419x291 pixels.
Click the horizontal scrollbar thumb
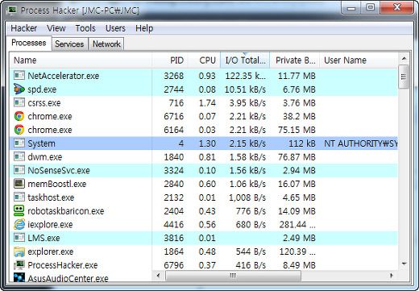233,276
